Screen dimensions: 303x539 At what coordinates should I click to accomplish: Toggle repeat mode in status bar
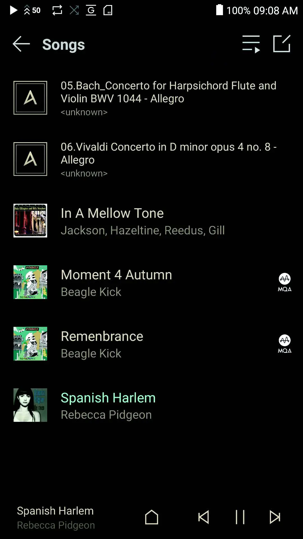click(57, 10)
